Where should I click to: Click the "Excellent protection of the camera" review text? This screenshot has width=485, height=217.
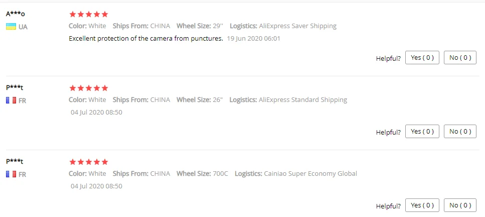146,38
